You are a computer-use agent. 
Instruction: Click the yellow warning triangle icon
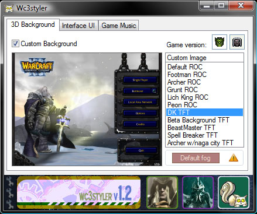tap(234, 158)
